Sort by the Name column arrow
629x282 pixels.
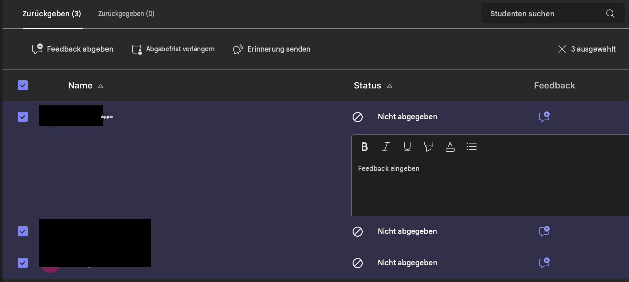[x=101, y=86]
